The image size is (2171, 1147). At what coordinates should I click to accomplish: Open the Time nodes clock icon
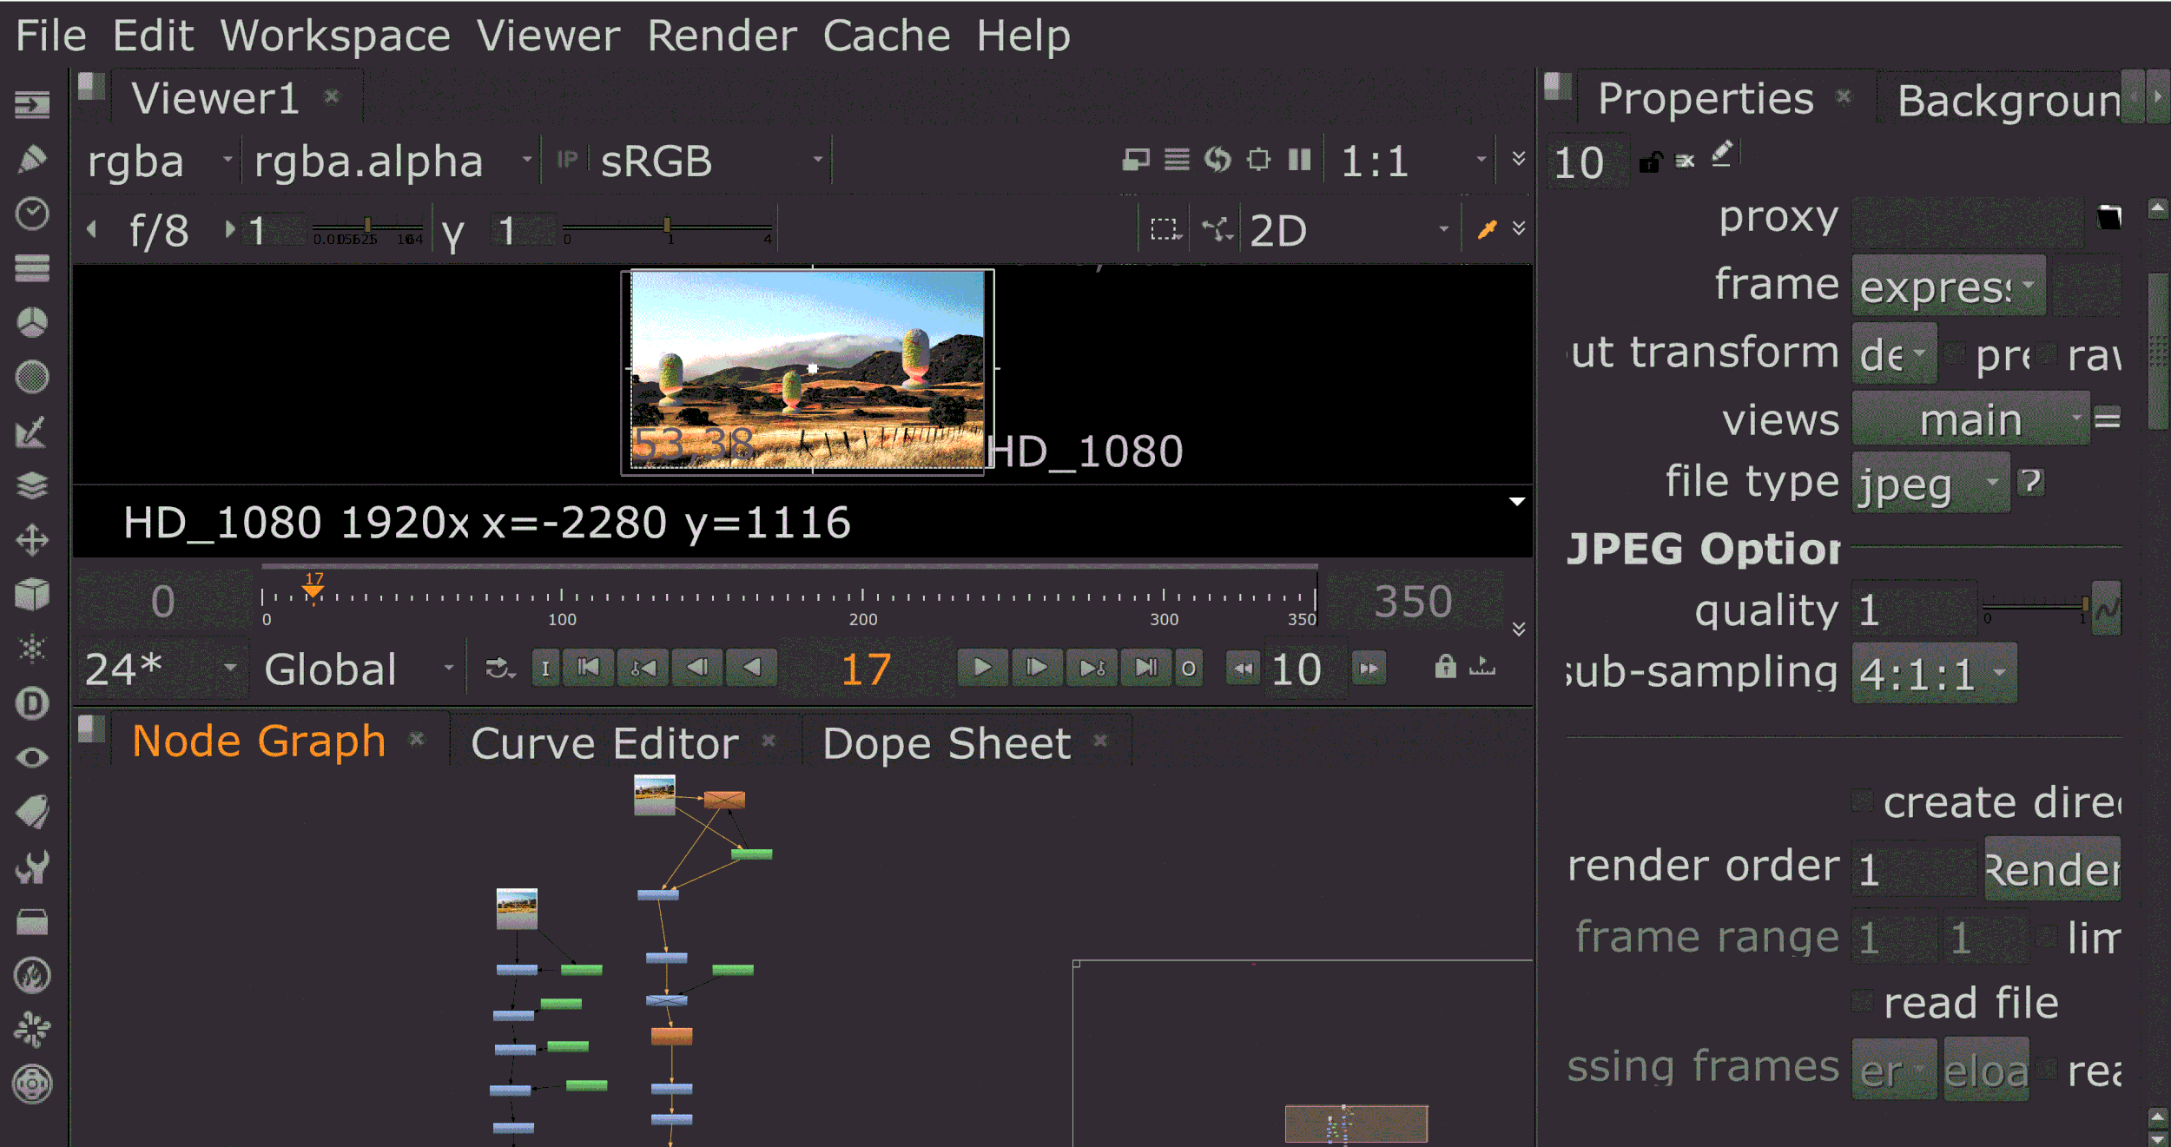[x=32, y=214]
